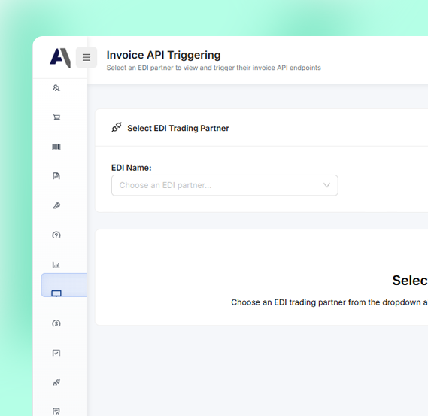Viewport: 428px width, 416px height.
Task: Open the partially visible bottom sidebar icon
Action: [x=56, y=411]
